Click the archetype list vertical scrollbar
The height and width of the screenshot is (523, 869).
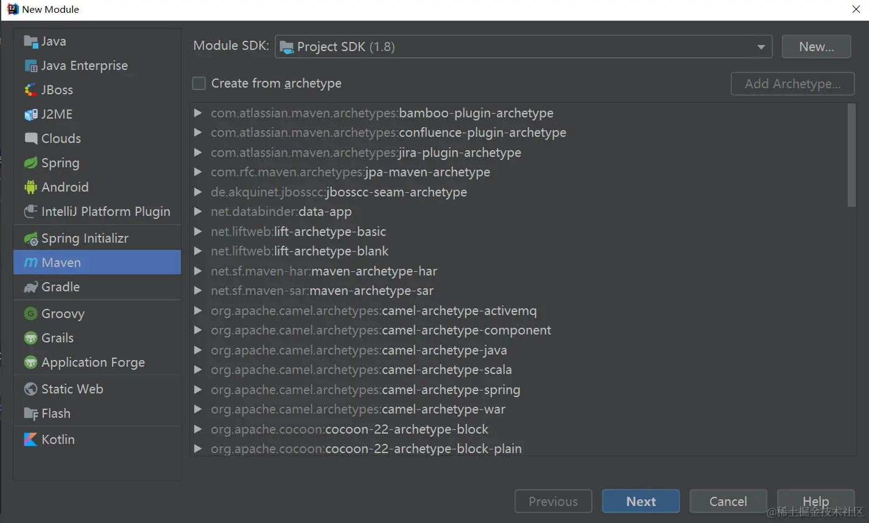pyautogui.click(x=851, y=155)
